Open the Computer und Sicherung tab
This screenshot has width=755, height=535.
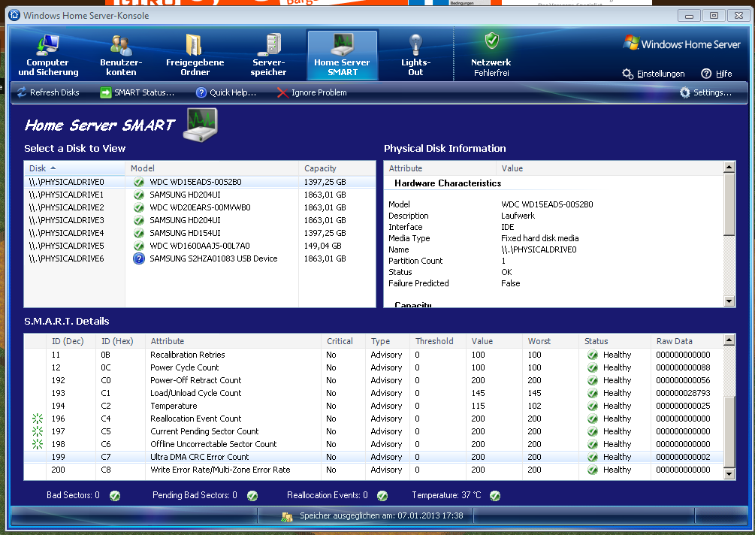coord(48,55)
